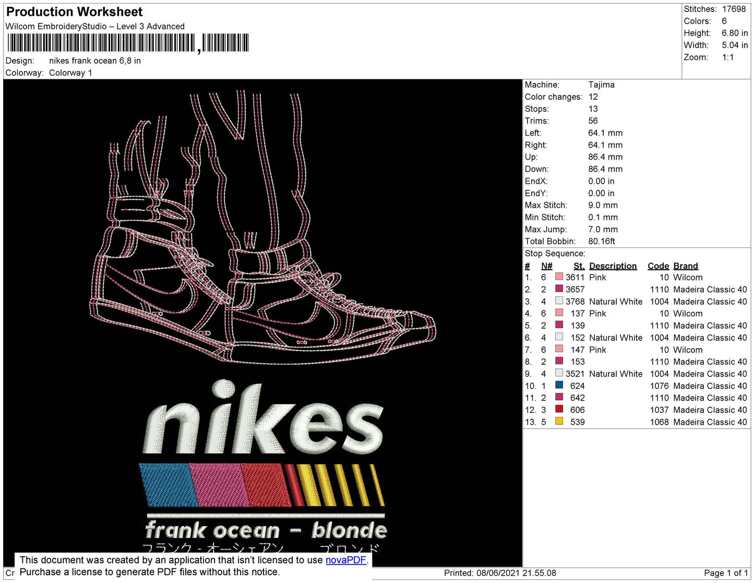
Task: Click the Brand column header
Action: click(685, 266)
